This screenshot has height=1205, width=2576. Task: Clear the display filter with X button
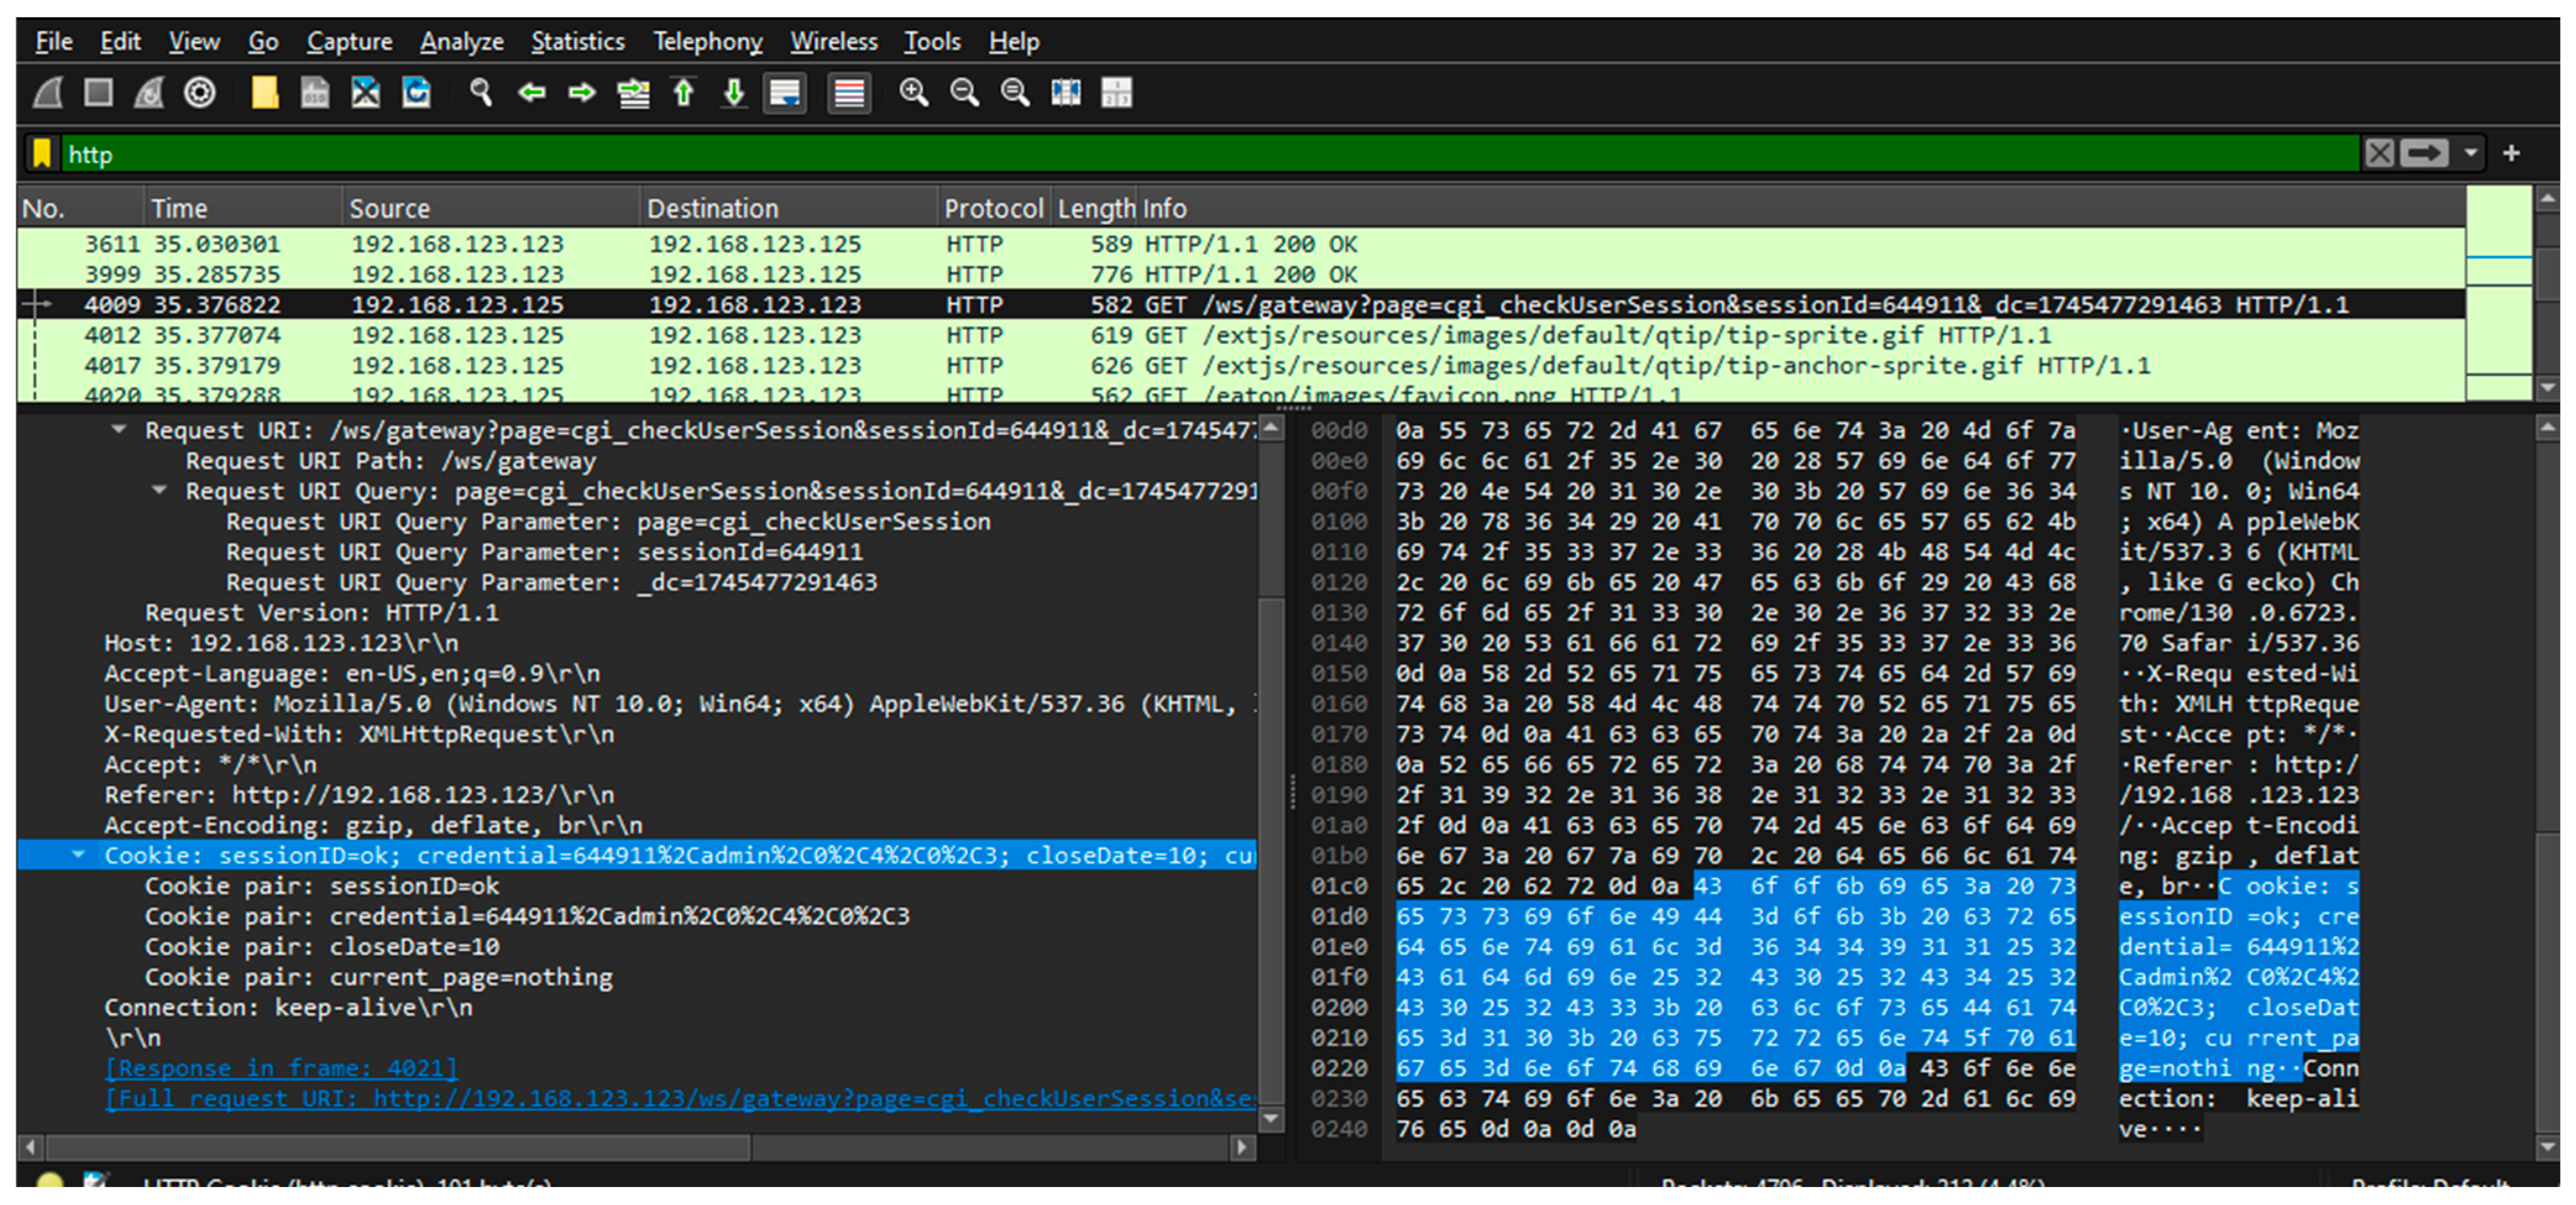click(x=2379, y=154)
